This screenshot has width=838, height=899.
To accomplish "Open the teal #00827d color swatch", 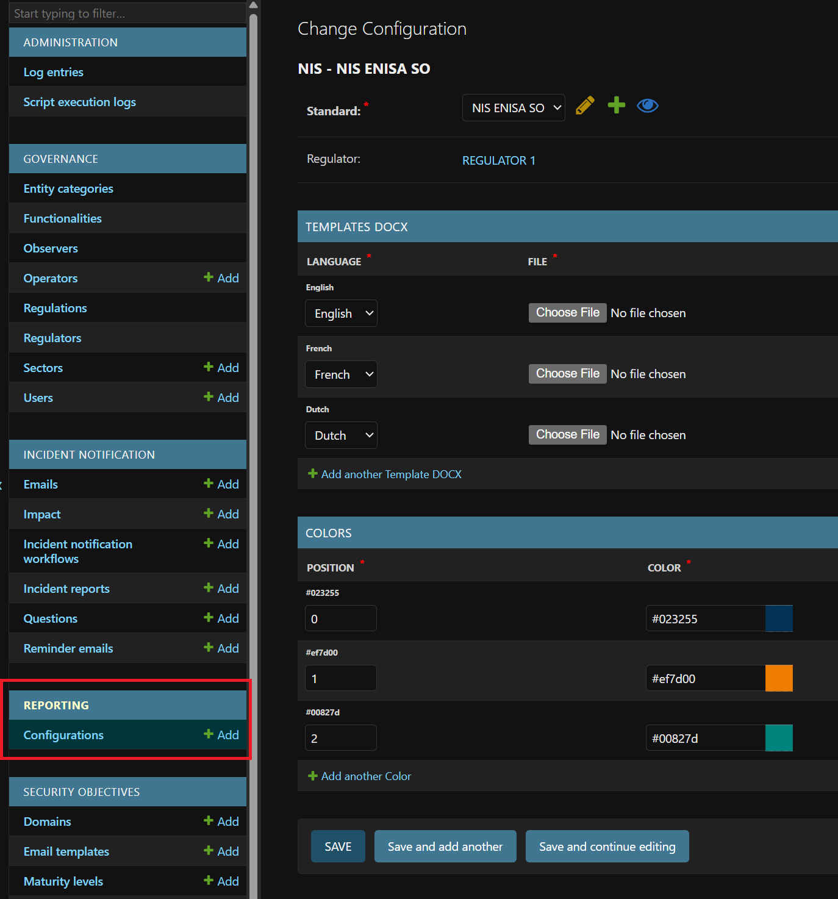I will [x=779, y=738].
